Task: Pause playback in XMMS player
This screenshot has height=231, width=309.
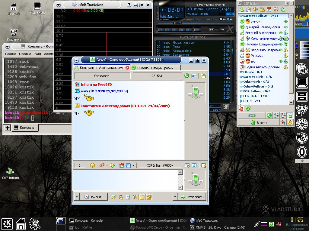Action: point(175,29)
